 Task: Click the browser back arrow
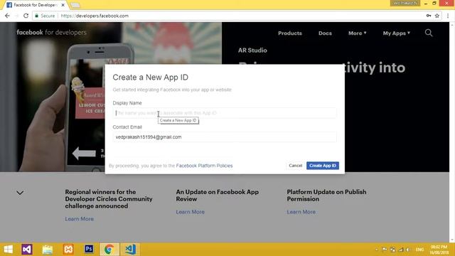point(7,16)
